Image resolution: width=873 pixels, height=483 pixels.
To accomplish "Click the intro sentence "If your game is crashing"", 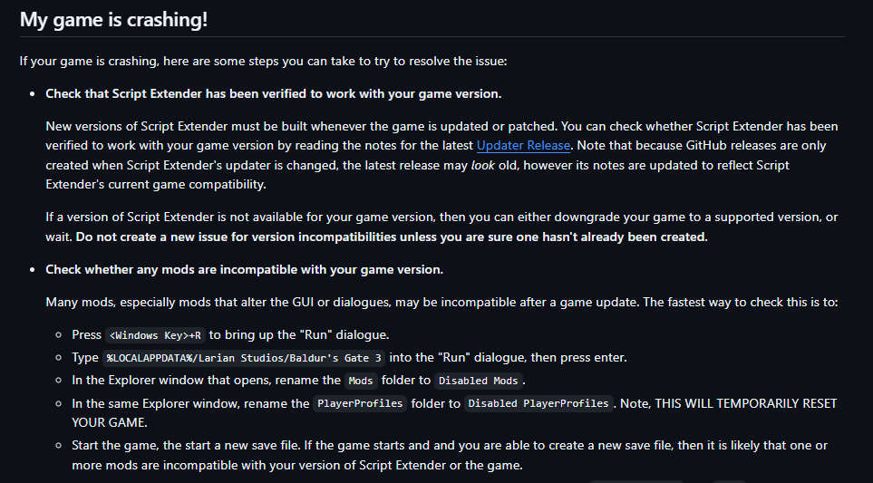I will click(263, 62).
